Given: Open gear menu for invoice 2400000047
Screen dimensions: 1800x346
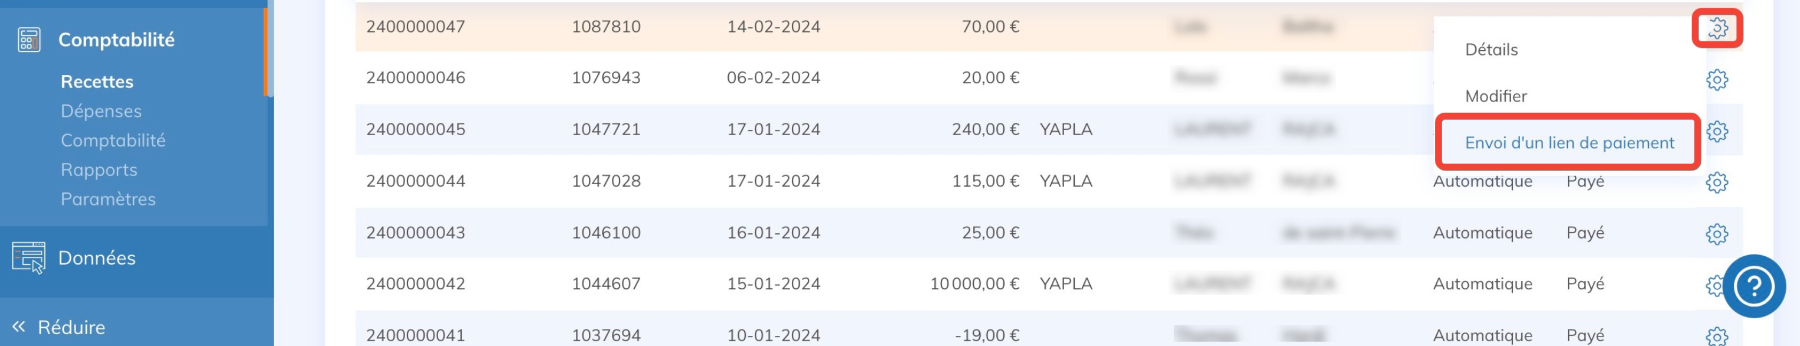Looking at the screenshot, I should pos(1717,28).
